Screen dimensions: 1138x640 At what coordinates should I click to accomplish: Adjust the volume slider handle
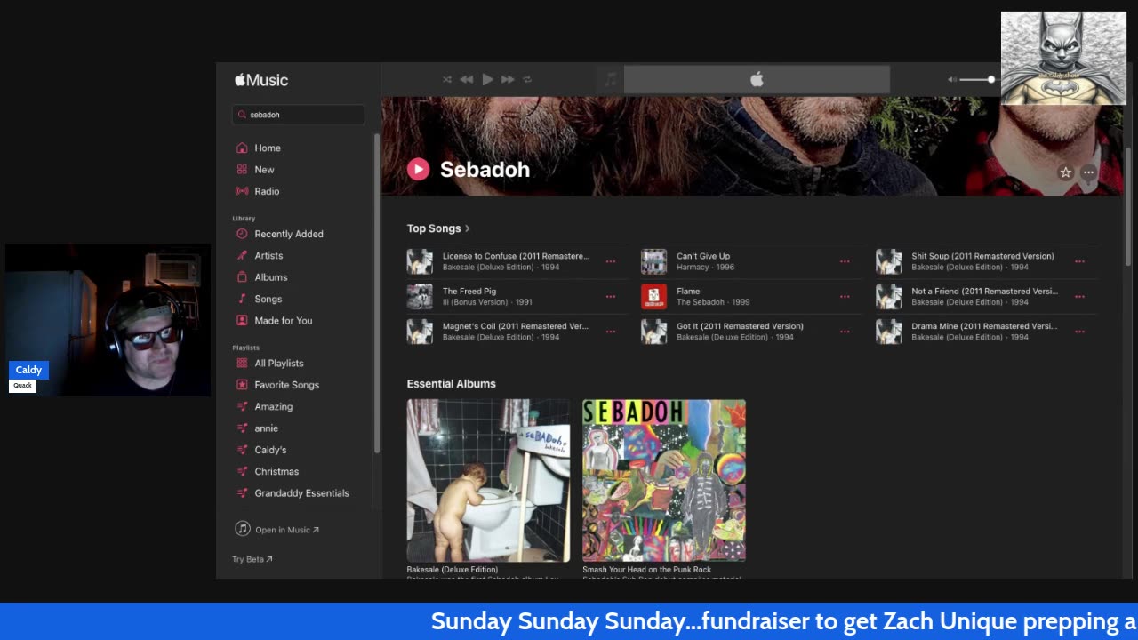[990, 79]
